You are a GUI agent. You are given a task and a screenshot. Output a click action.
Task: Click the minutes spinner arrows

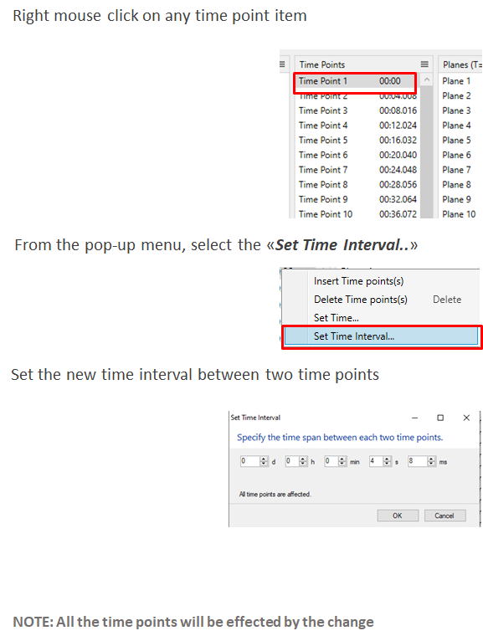click(342, 461)
